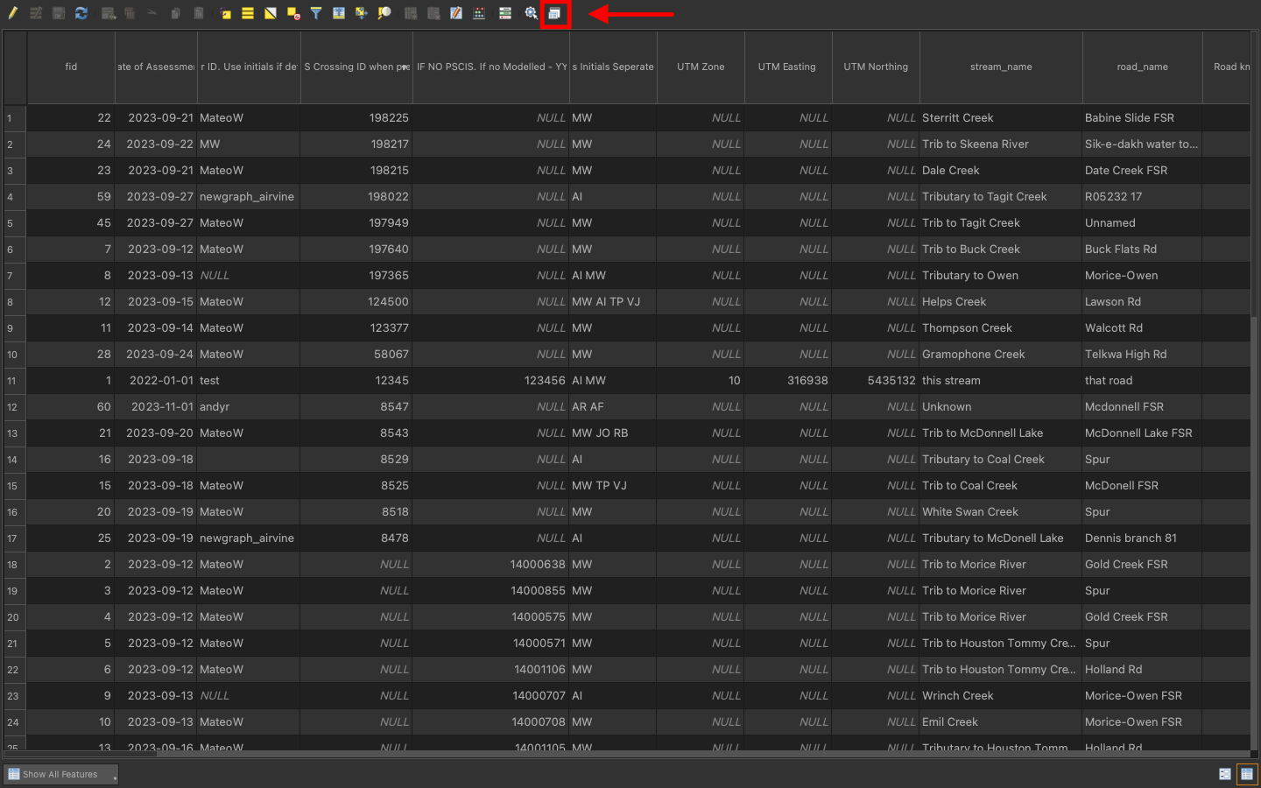Open select features by expression
Viewport: 1261px width, 788px height.
coord(226,13)
